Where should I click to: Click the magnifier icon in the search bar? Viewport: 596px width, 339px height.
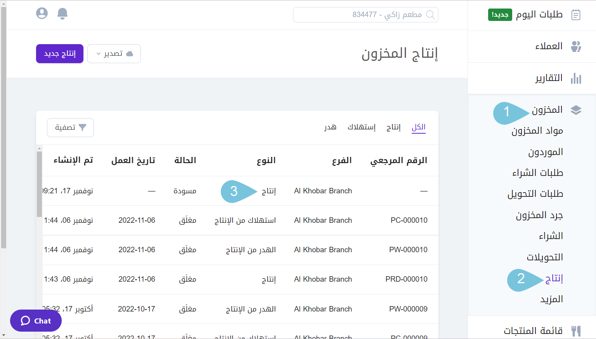(x=431, y=15)
